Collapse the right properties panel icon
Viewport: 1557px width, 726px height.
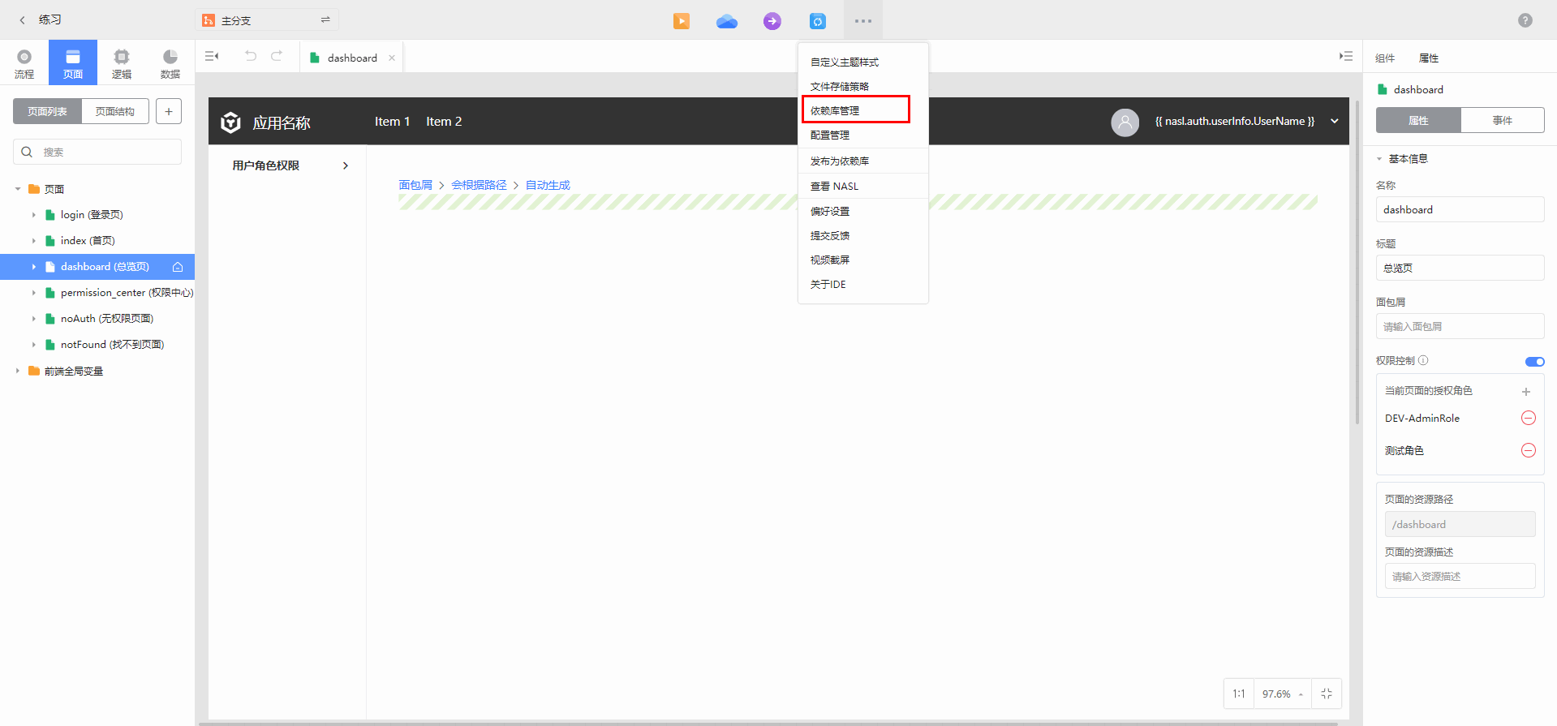(x=1346, y=56)
